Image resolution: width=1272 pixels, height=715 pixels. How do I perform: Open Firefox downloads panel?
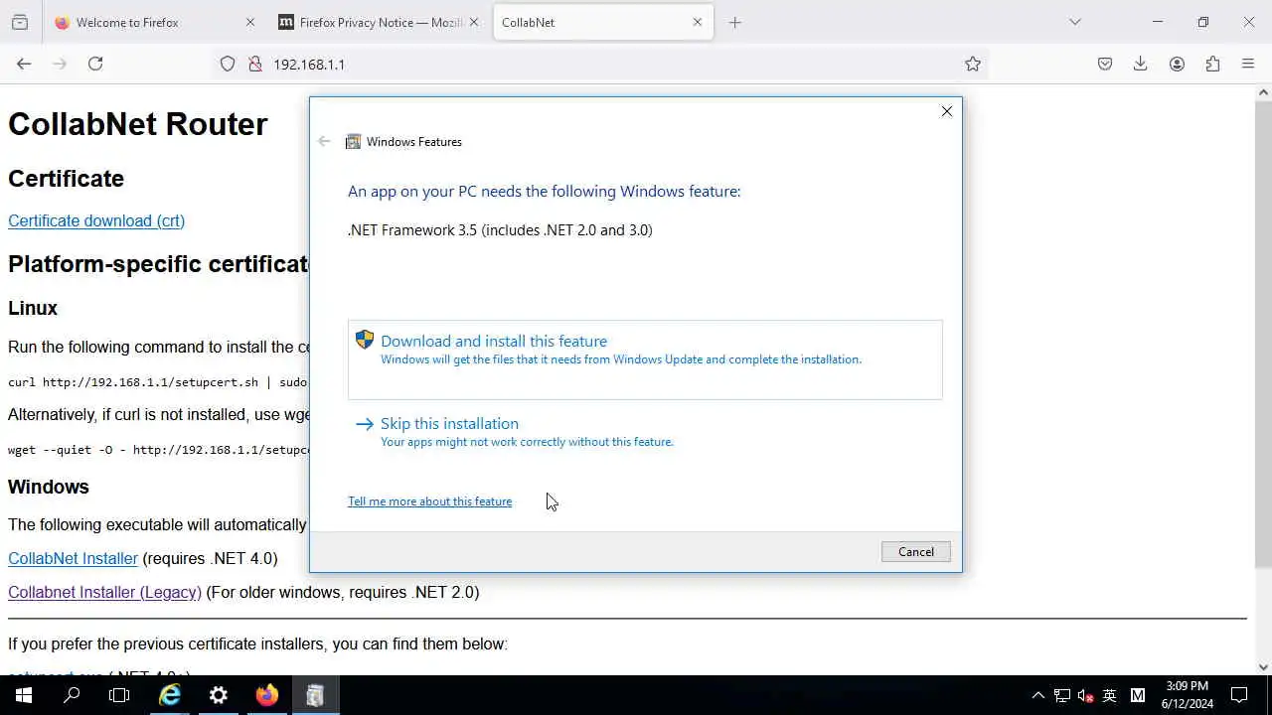coord(1141,64)
